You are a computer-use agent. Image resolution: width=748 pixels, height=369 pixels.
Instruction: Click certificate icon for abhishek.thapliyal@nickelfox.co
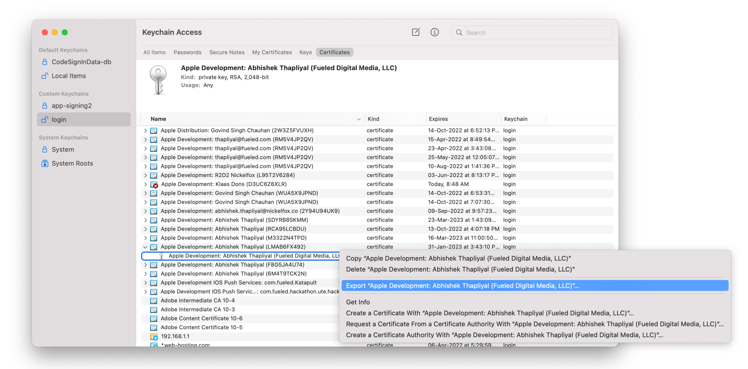pyautogui.click(x=154, y=211)
